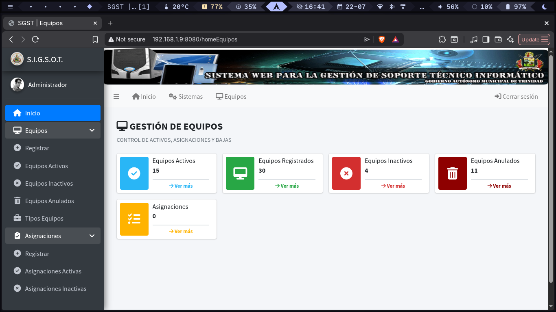
Task: Click the red X icon on Equipos Inactivos card
Action: click(346, 173)
